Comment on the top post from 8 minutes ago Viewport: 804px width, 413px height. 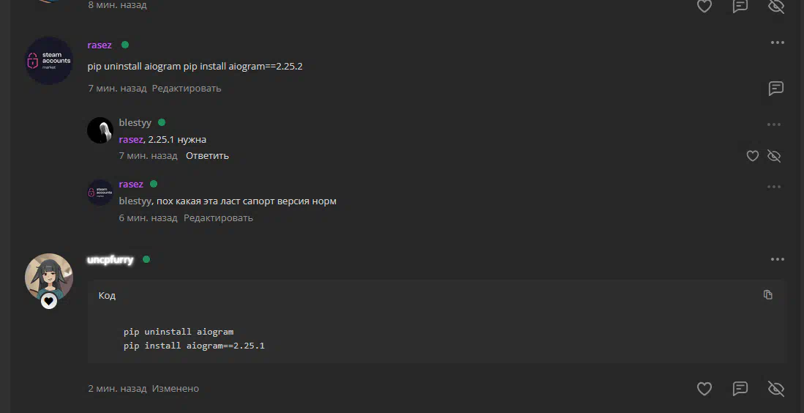pyautogui.click(x=740, y=6)
